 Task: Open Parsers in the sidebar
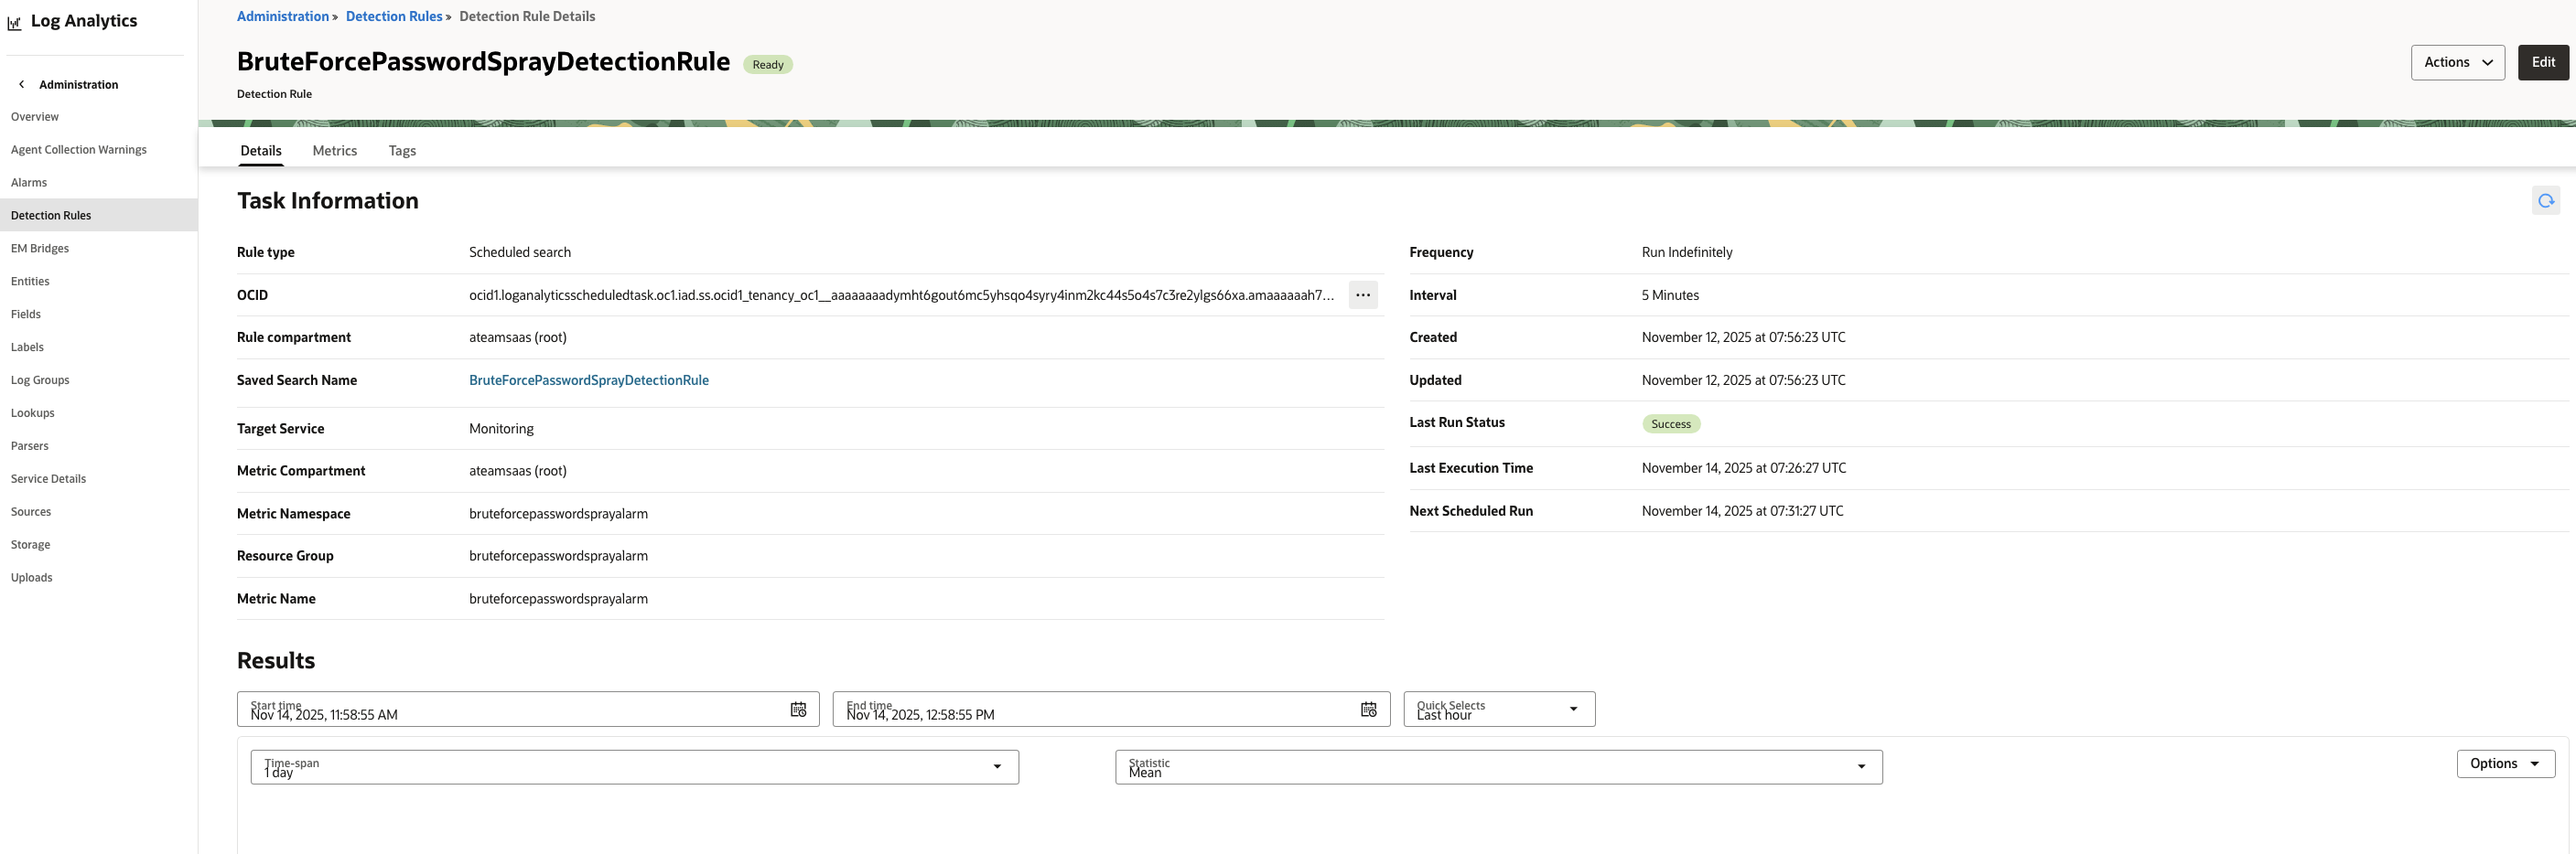30,446
